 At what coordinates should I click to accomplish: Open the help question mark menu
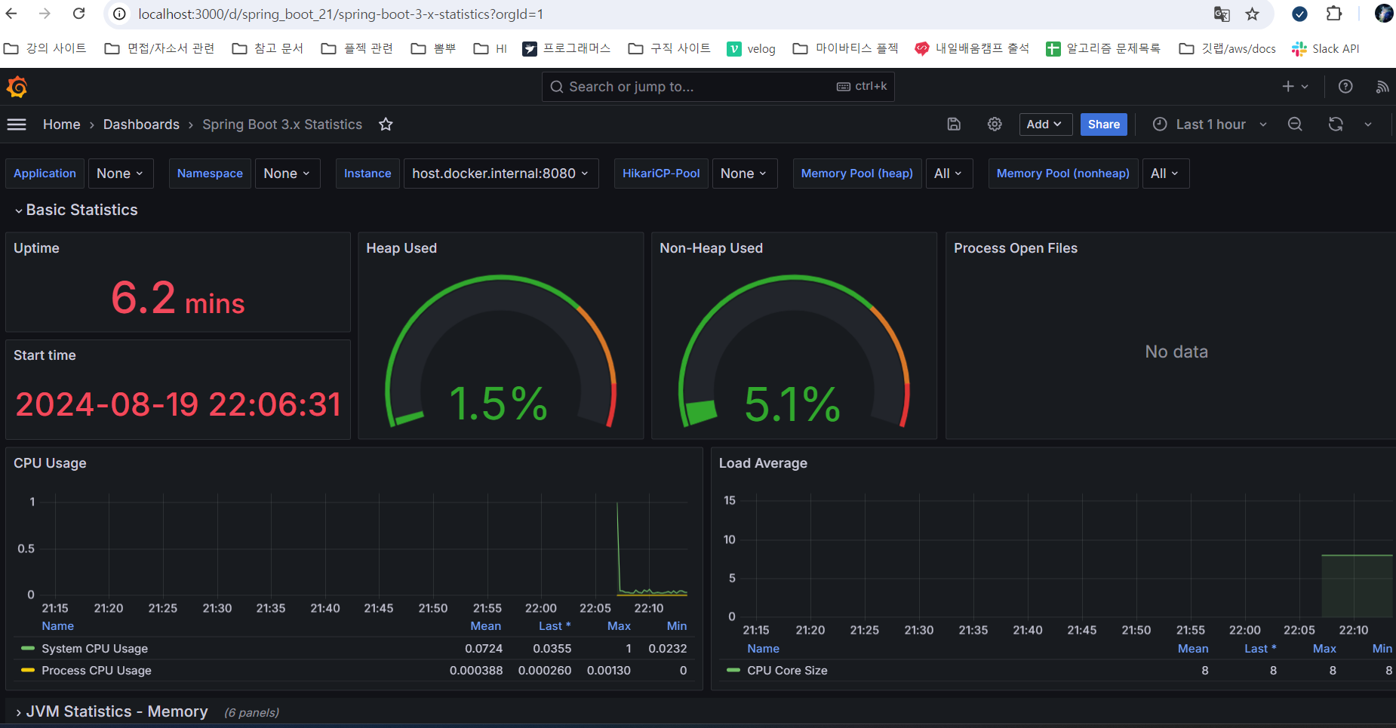(x=1345, y=87)
